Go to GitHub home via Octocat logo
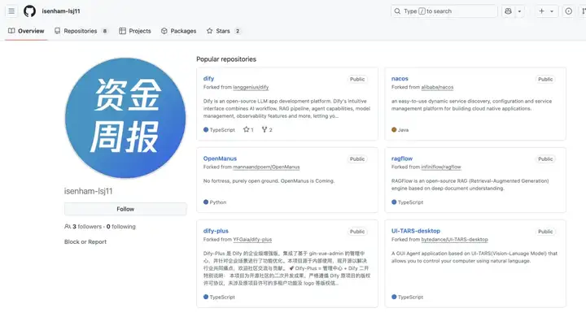 pos(30,11)
